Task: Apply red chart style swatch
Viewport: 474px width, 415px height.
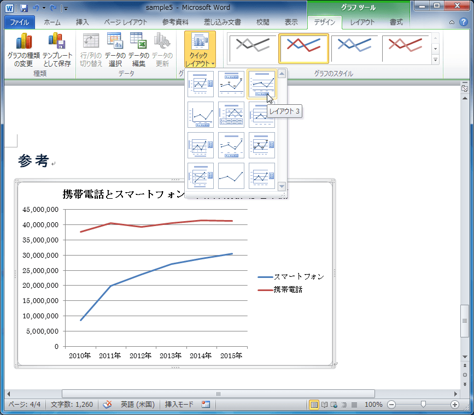Action: tap(405, 49)
